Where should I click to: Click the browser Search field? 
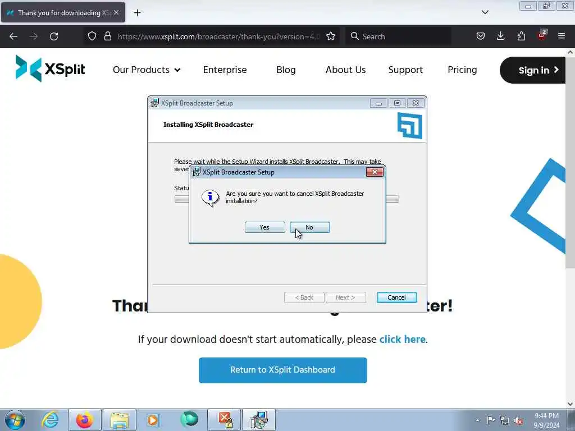[398, 36]
